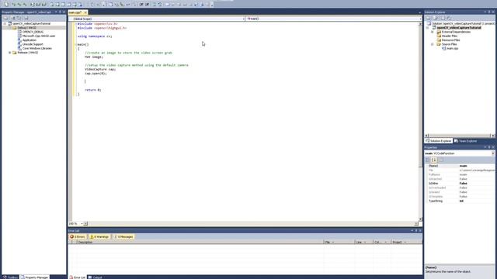
Task: Expand External Dependencies folder
Action: [x=432, y=32]
